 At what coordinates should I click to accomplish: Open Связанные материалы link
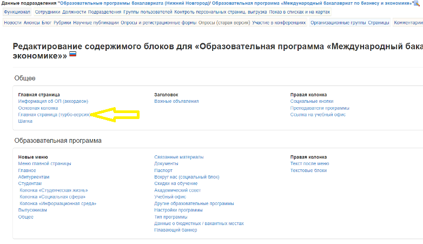coord(179,157)
